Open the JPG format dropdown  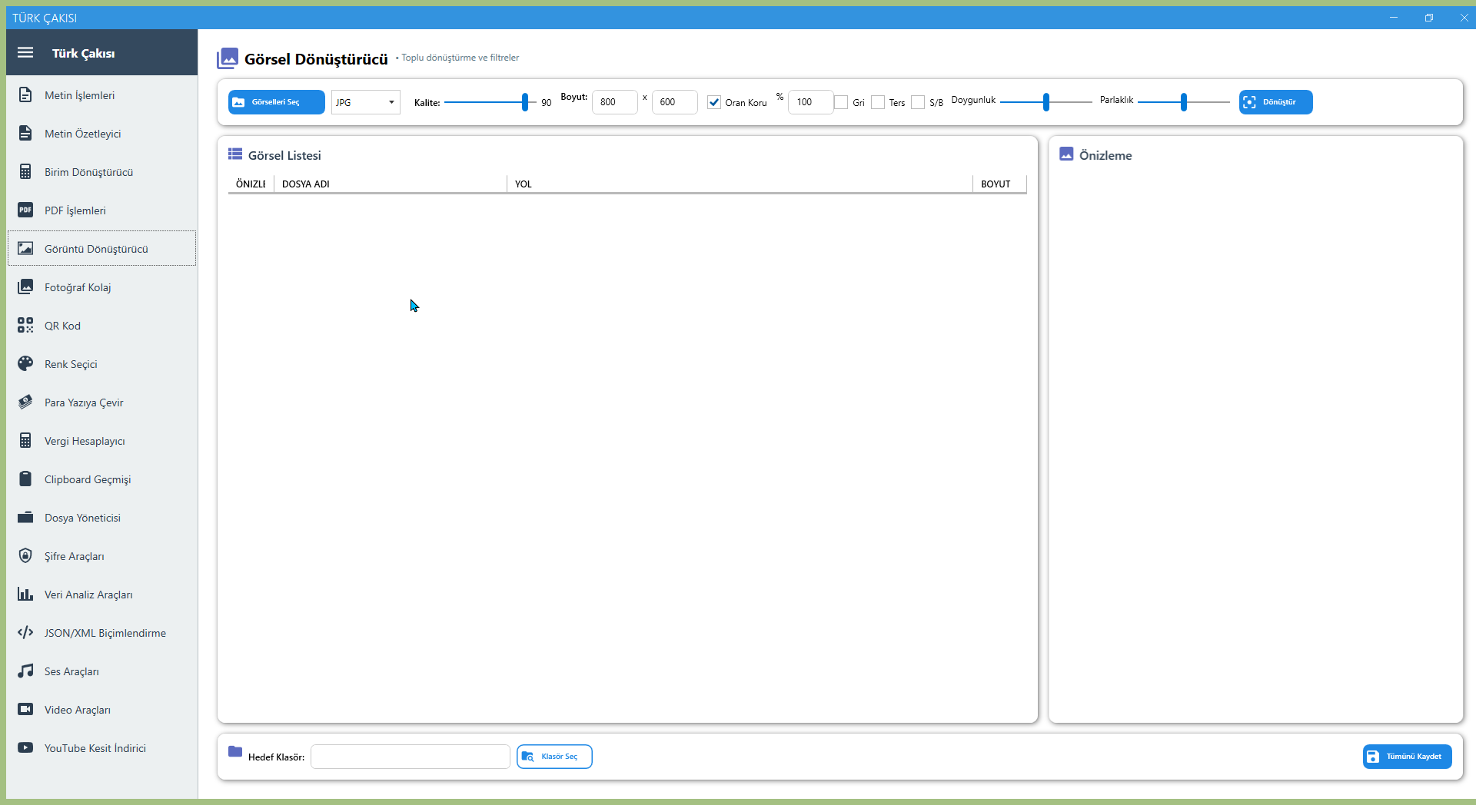[x=365, y=102]
